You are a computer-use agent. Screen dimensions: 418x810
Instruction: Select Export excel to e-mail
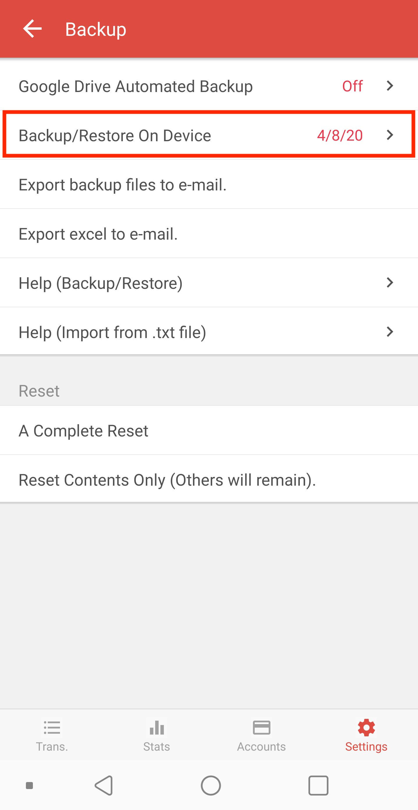[x=209, y=234]
